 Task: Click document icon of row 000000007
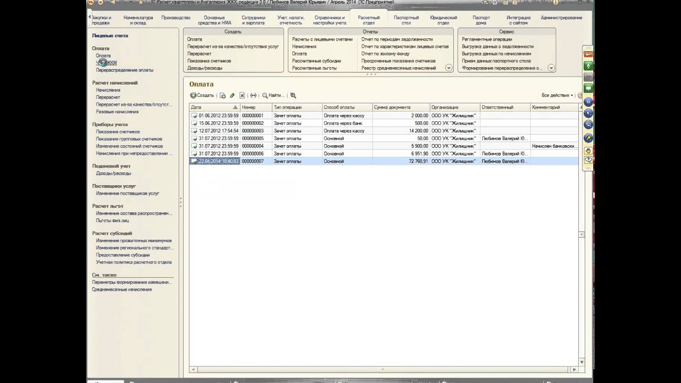point(195,161)
